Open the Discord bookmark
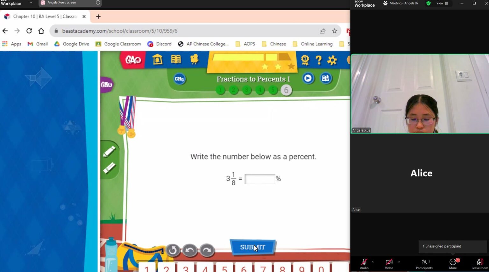Image resolution: width=489 pixels, height=272 pixels. (159, 44)
